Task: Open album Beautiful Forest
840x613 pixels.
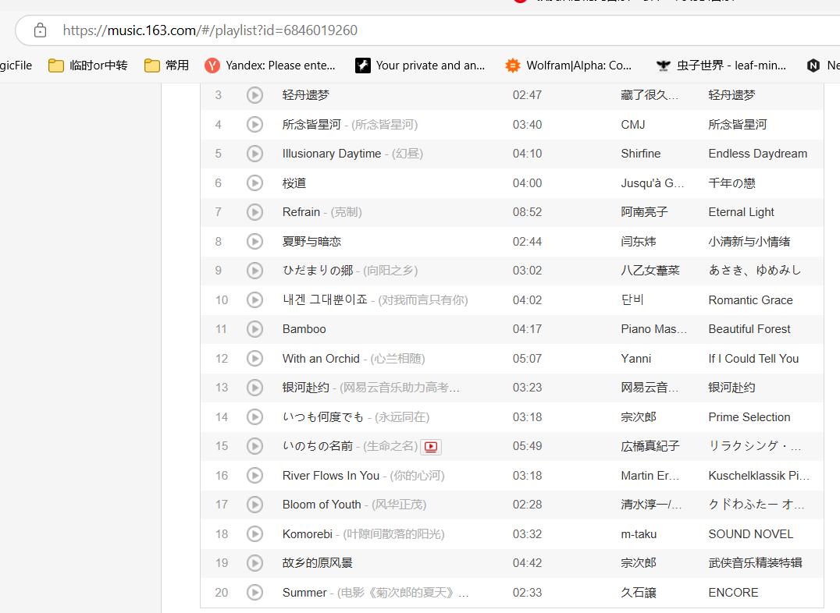Action: pyautogui.click(x=749, y=328)
